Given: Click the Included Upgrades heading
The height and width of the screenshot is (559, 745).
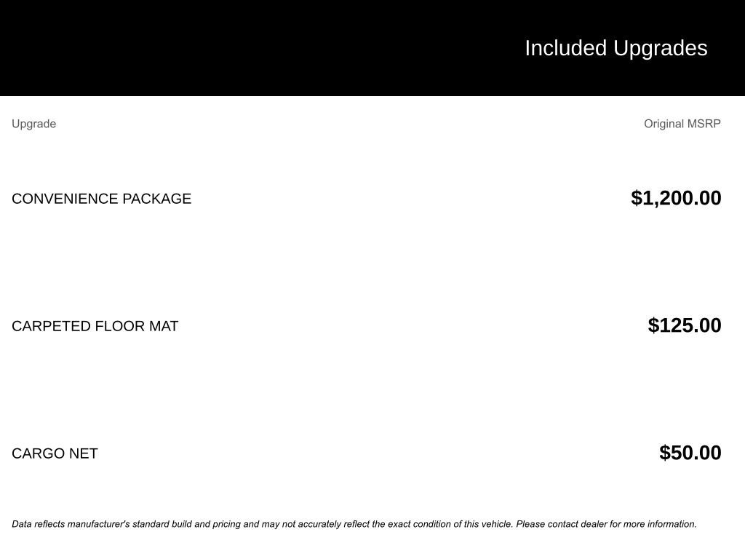Looking at the screenshot, I should tap(615, 48).
